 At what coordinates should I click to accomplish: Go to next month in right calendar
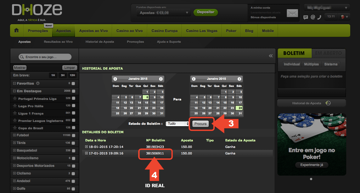(x=240, y=79)
